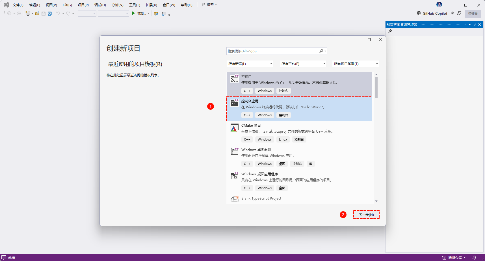Open the GitHub Copilot icon
This screenshot has width=485, height=261.
pyautogui.click(x=419, y=13)
